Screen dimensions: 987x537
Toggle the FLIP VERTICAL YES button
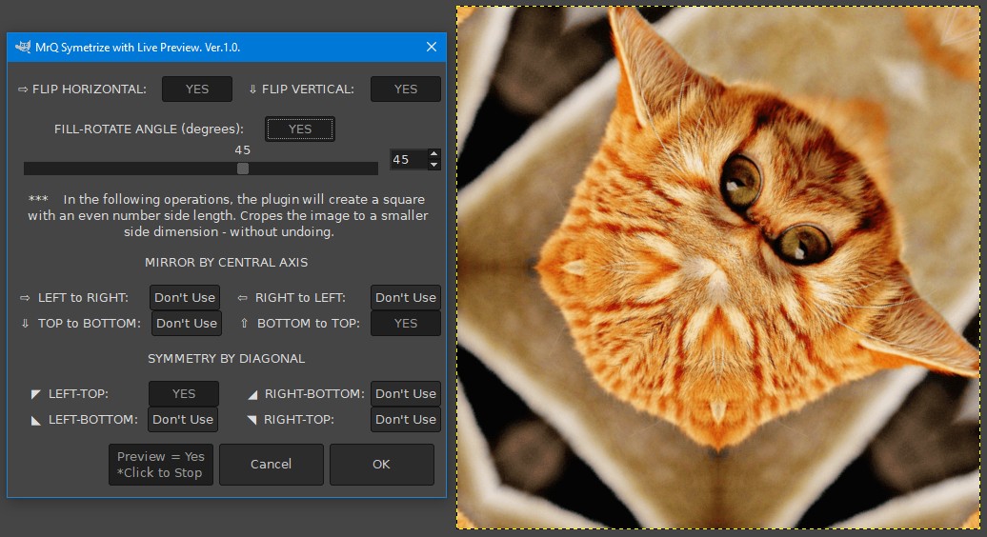click(x=406, y=89)
